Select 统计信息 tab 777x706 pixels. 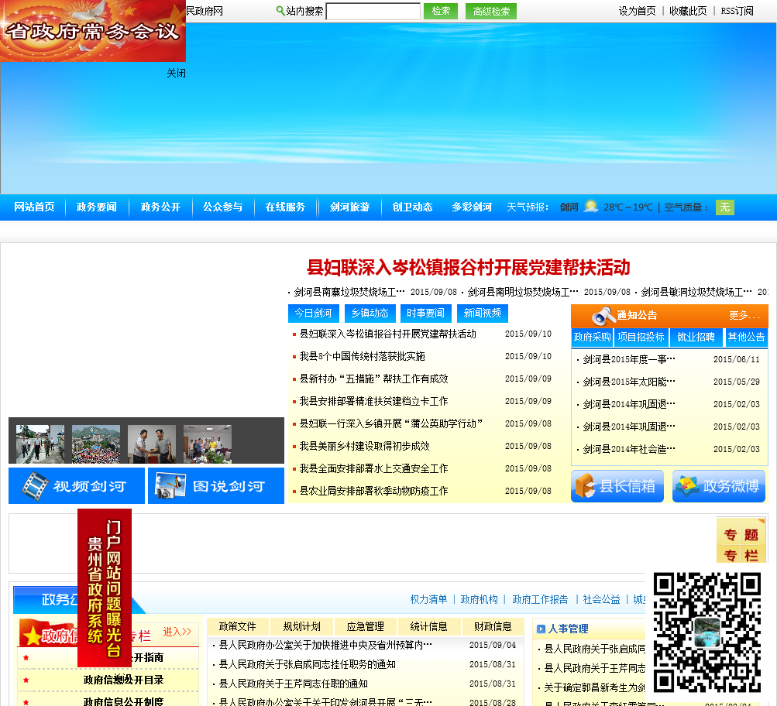point(429,627)
